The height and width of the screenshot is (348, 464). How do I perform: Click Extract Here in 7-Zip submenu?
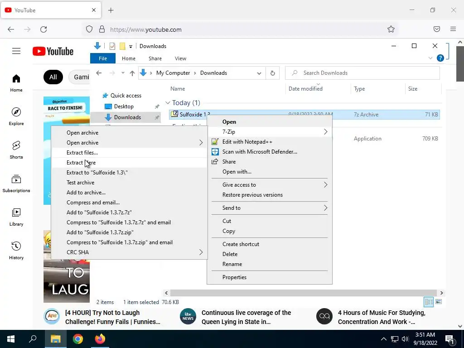pos(129,163)
